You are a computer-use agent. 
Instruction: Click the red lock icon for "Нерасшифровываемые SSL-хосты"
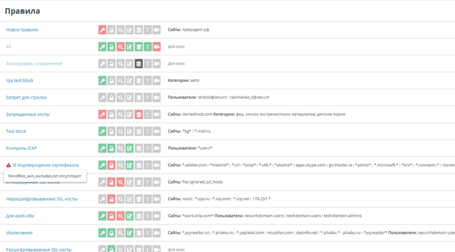[111, 199]
